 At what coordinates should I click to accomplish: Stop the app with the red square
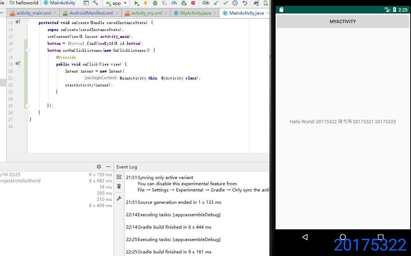click(x=193, y=3)
